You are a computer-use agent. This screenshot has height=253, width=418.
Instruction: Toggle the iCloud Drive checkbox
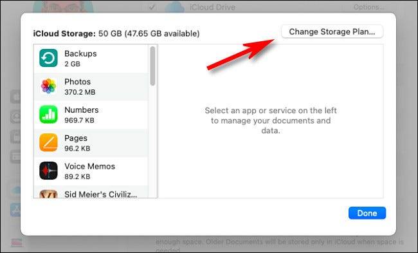tap(152, 7)
